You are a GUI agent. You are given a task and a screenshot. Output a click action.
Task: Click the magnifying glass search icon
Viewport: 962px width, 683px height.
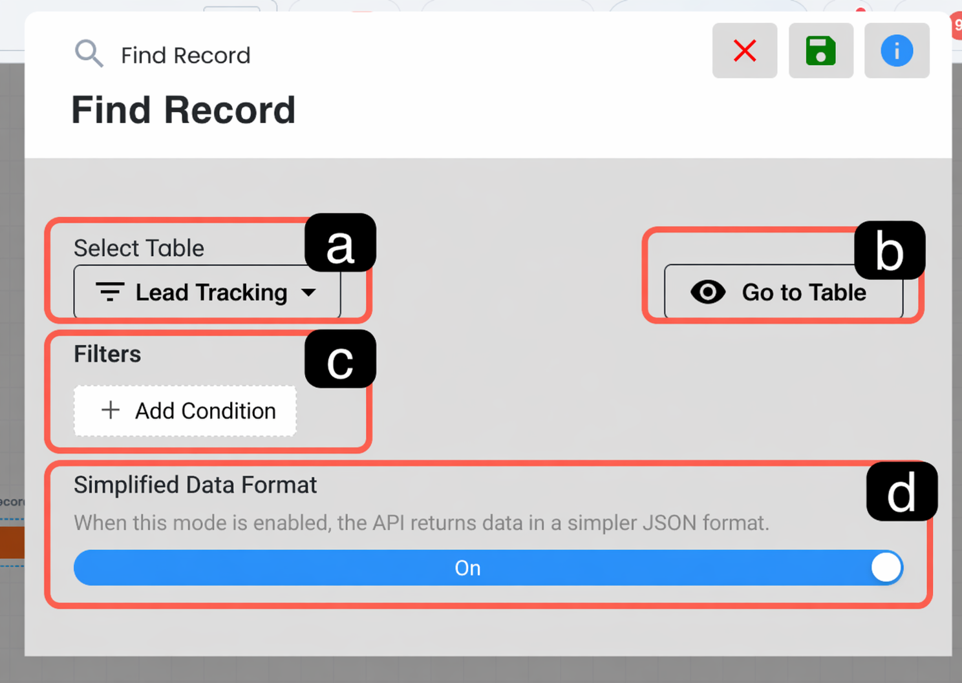[89, 54]
